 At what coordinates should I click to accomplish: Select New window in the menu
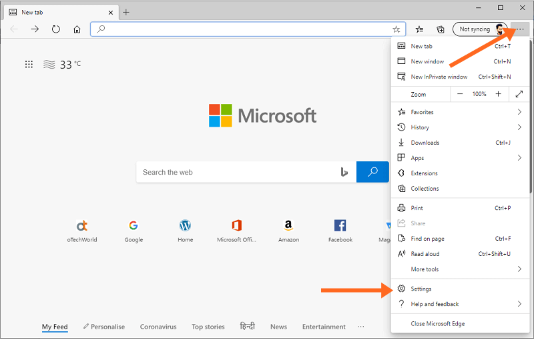[460, 61]
